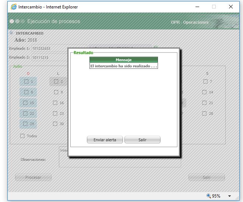Click the window resize grip in the status bar
Viewport: 243px width, 202px height.
point(237,198)
